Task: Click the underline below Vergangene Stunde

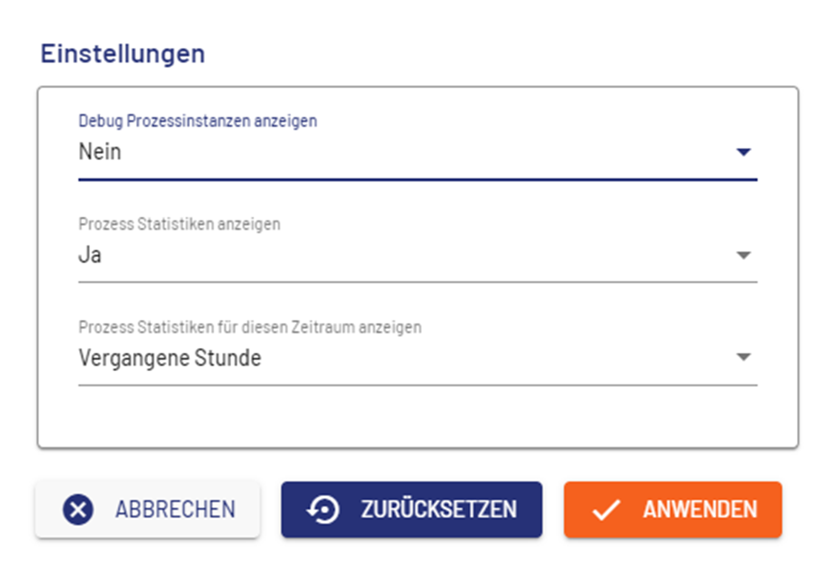Action: [417, 385]
